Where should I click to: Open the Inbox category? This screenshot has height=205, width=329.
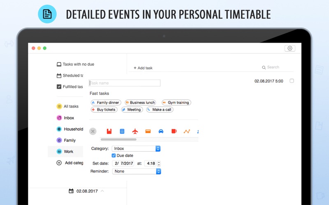tap(65, 118)
